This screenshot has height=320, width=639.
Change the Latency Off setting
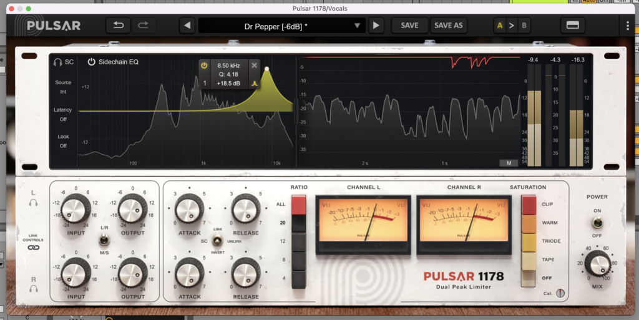click(x=63, y=114)
